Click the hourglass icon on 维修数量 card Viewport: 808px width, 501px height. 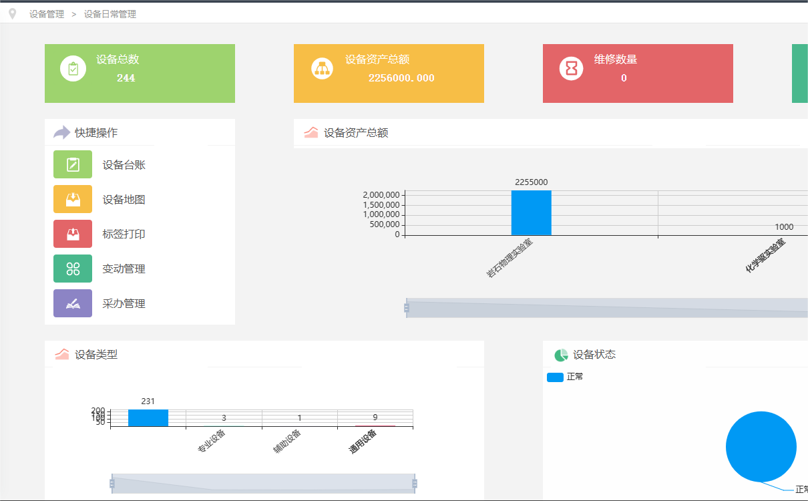[x=571, y=68]
